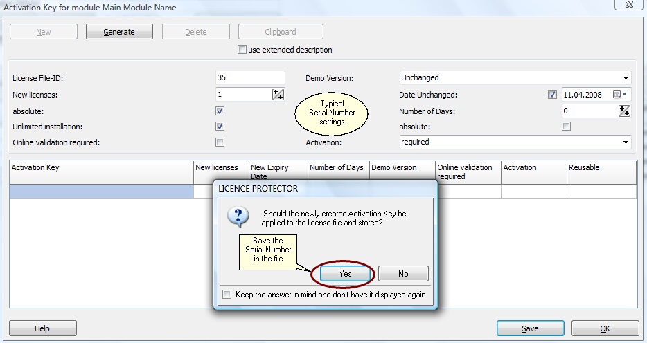Toggle 'use extended description' checkbox

[242, 50]
